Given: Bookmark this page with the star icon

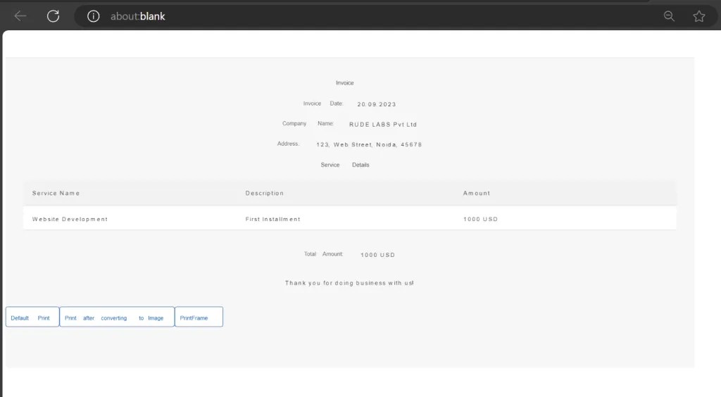Looking at the screenshot, I should (x=699, y=17).
